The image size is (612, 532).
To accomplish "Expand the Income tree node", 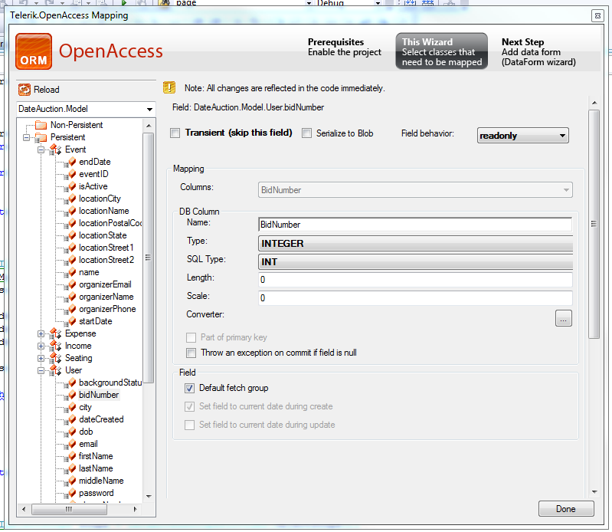I will pyautogui.click(x=41, y=346).
